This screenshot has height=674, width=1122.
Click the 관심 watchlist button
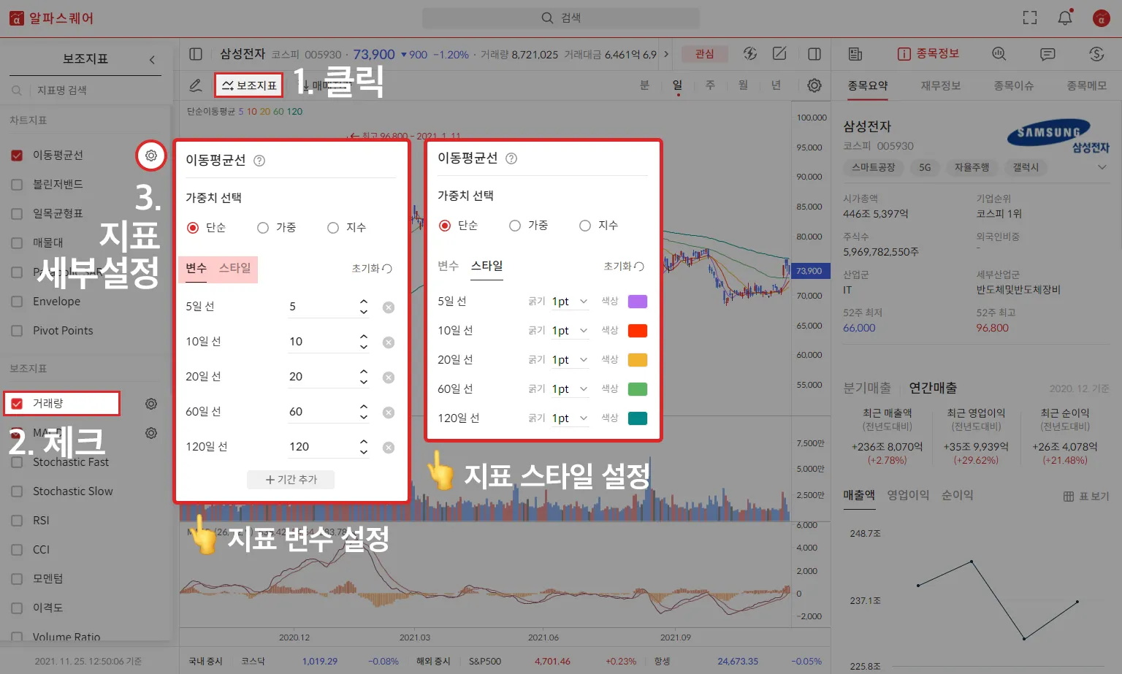click(x=705, y=54)
